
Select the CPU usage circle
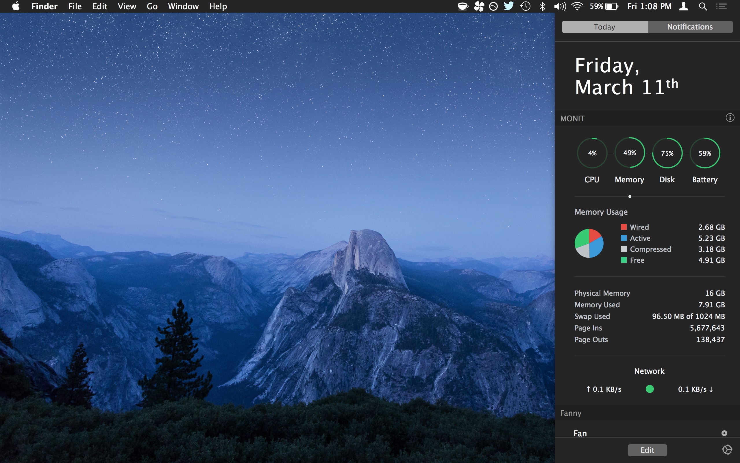[592, 153]
